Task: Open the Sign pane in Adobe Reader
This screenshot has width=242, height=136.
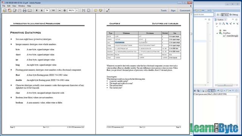Action: pos(173,11)
